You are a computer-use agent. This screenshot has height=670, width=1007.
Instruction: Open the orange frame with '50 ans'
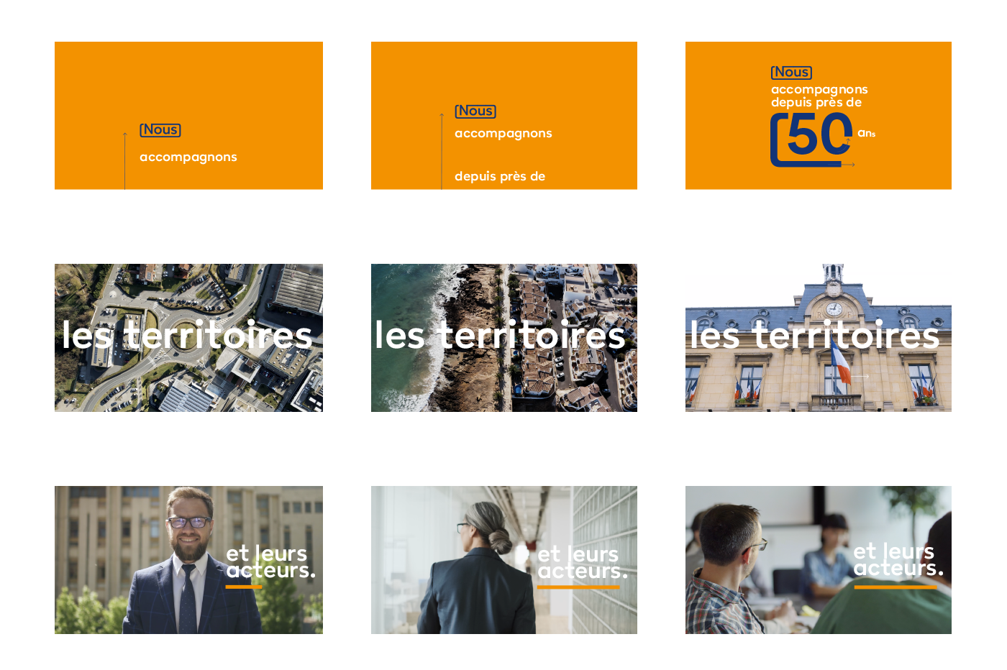tap(819, 116)
